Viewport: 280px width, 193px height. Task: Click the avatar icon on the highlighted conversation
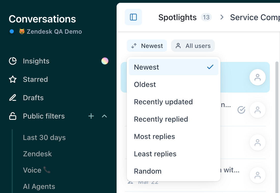257,77
